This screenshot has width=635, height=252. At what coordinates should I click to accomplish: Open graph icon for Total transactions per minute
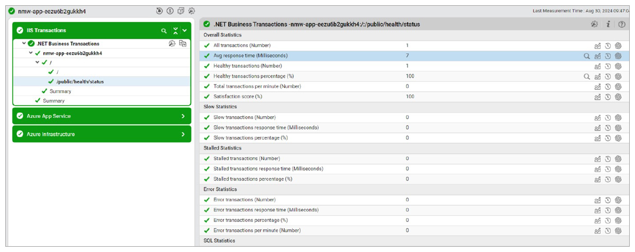[597, 87]
